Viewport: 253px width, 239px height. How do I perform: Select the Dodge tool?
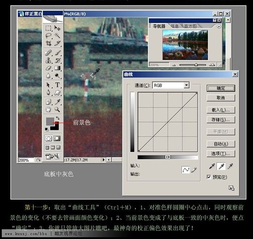57,76
